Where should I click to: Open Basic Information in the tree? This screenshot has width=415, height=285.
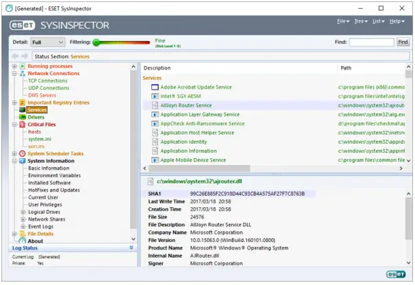(x=49, y=168)
